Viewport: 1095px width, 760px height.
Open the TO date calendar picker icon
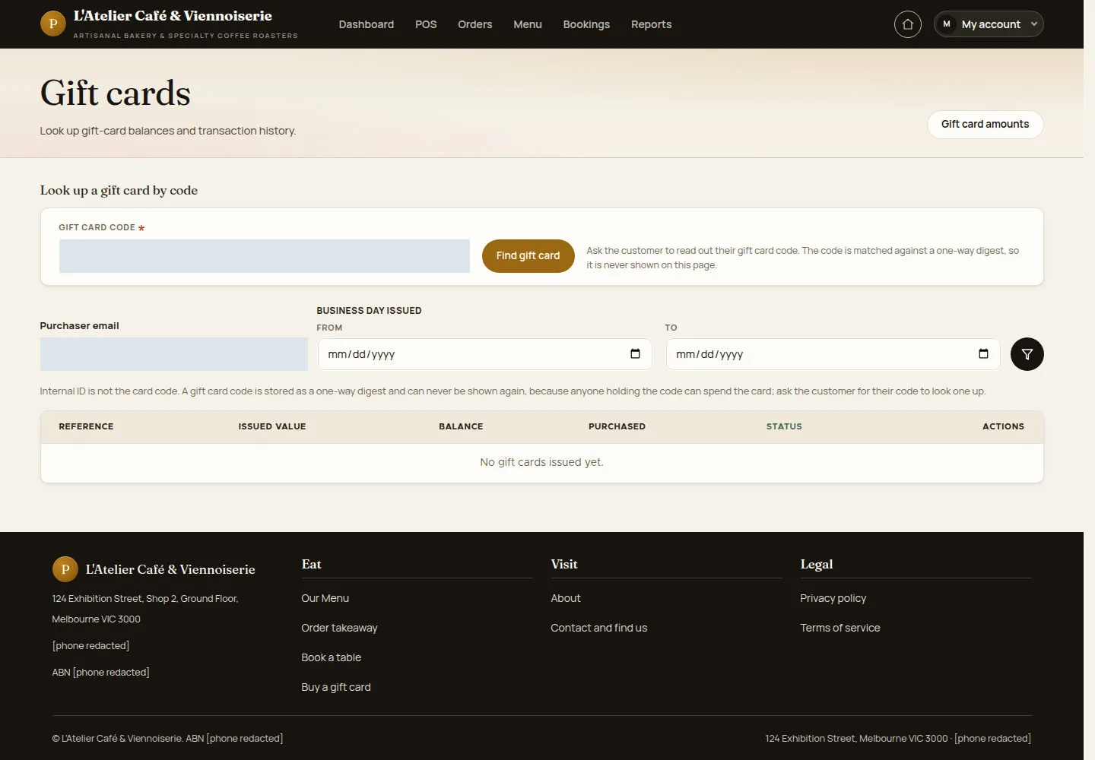(983, 354)
